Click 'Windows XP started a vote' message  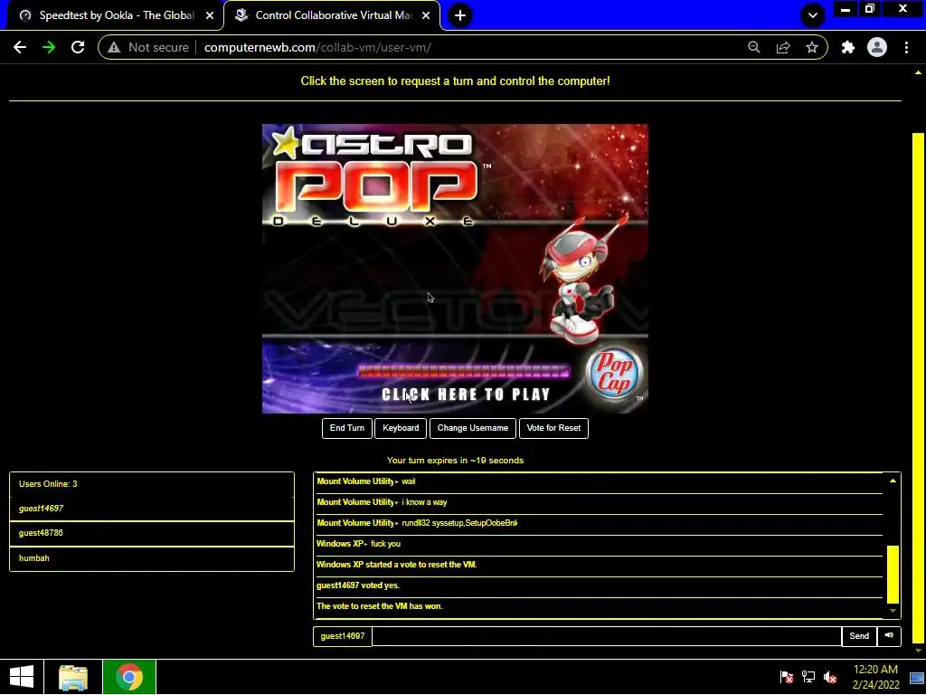point(396,565)
